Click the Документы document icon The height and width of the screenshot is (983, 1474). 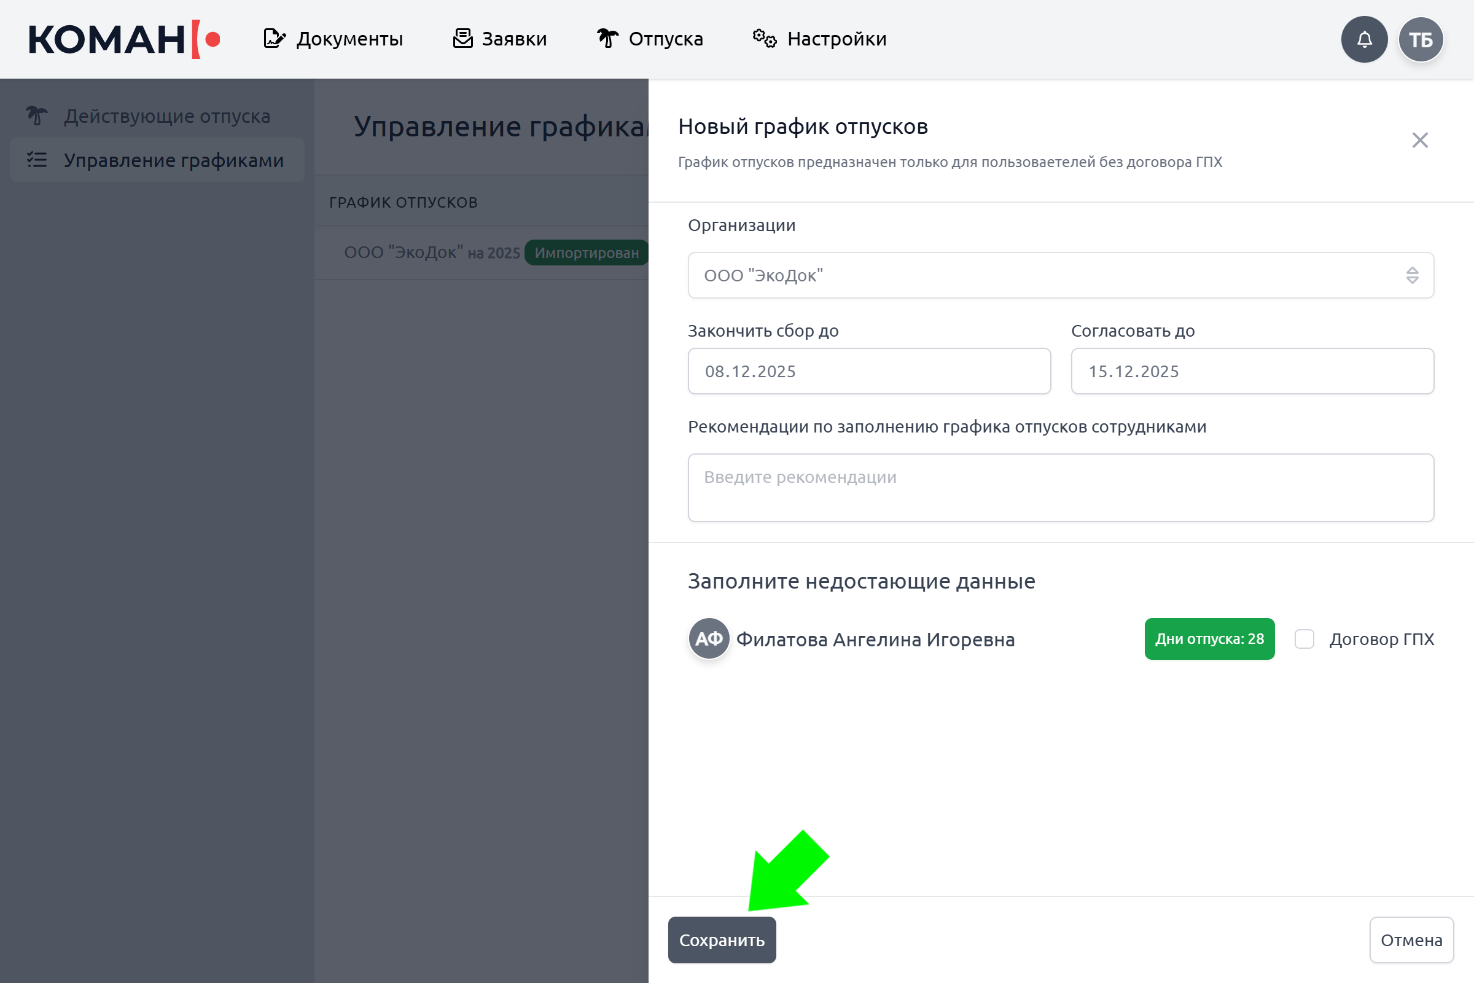(x=274, y=39)
